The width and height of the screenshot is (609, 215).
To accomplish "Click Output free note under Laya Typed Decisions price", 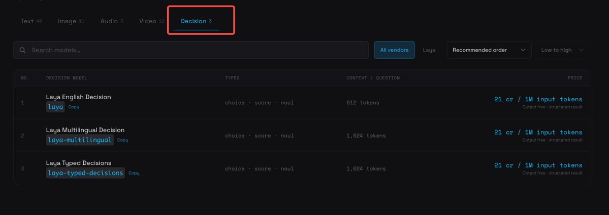I will [x=552, y=173].
